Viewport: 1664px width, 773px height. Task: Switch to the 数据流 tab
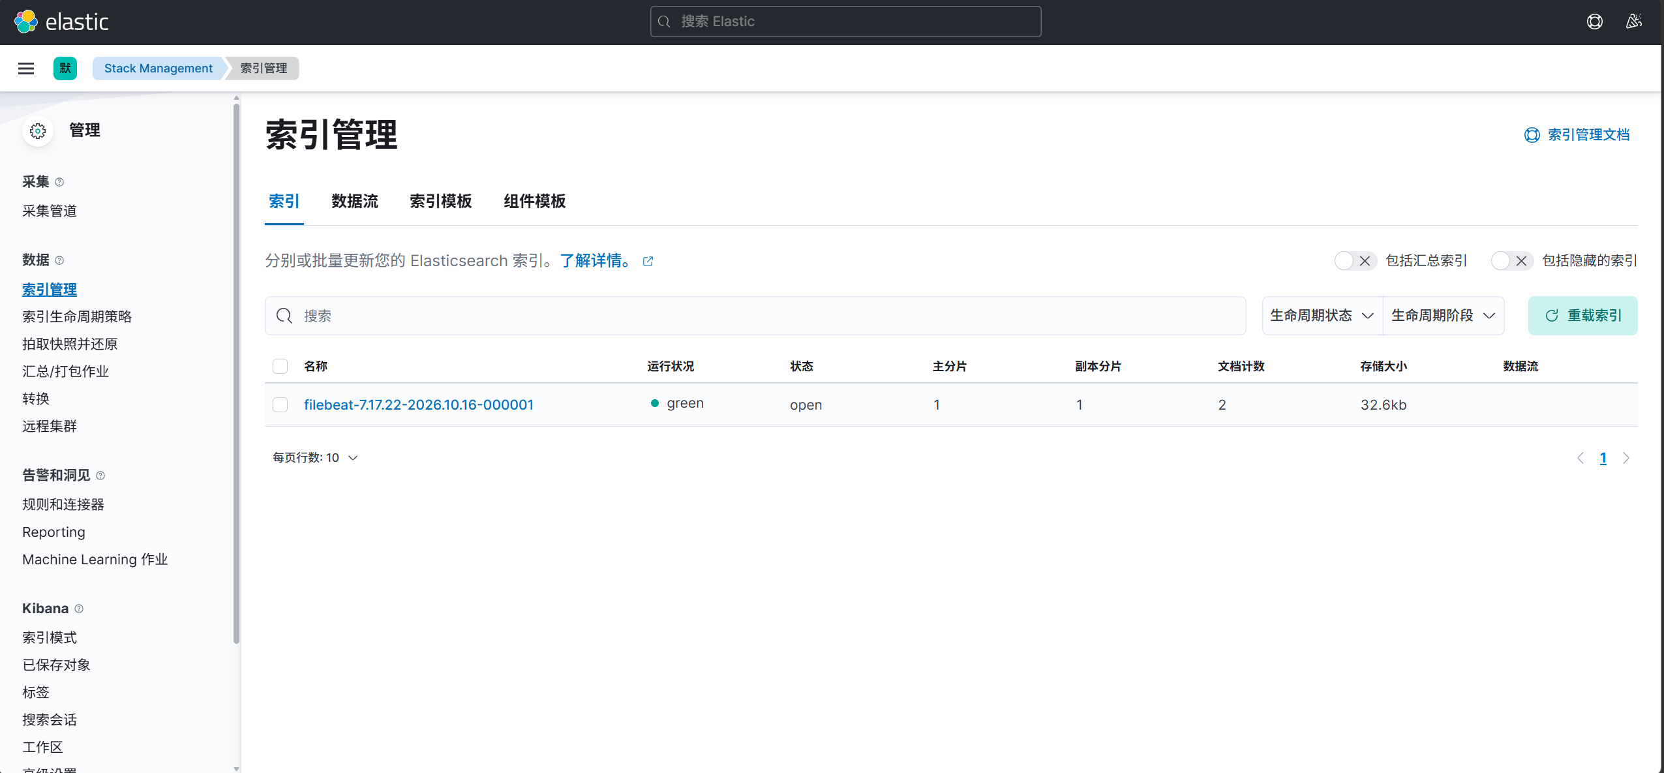[355, 202]
